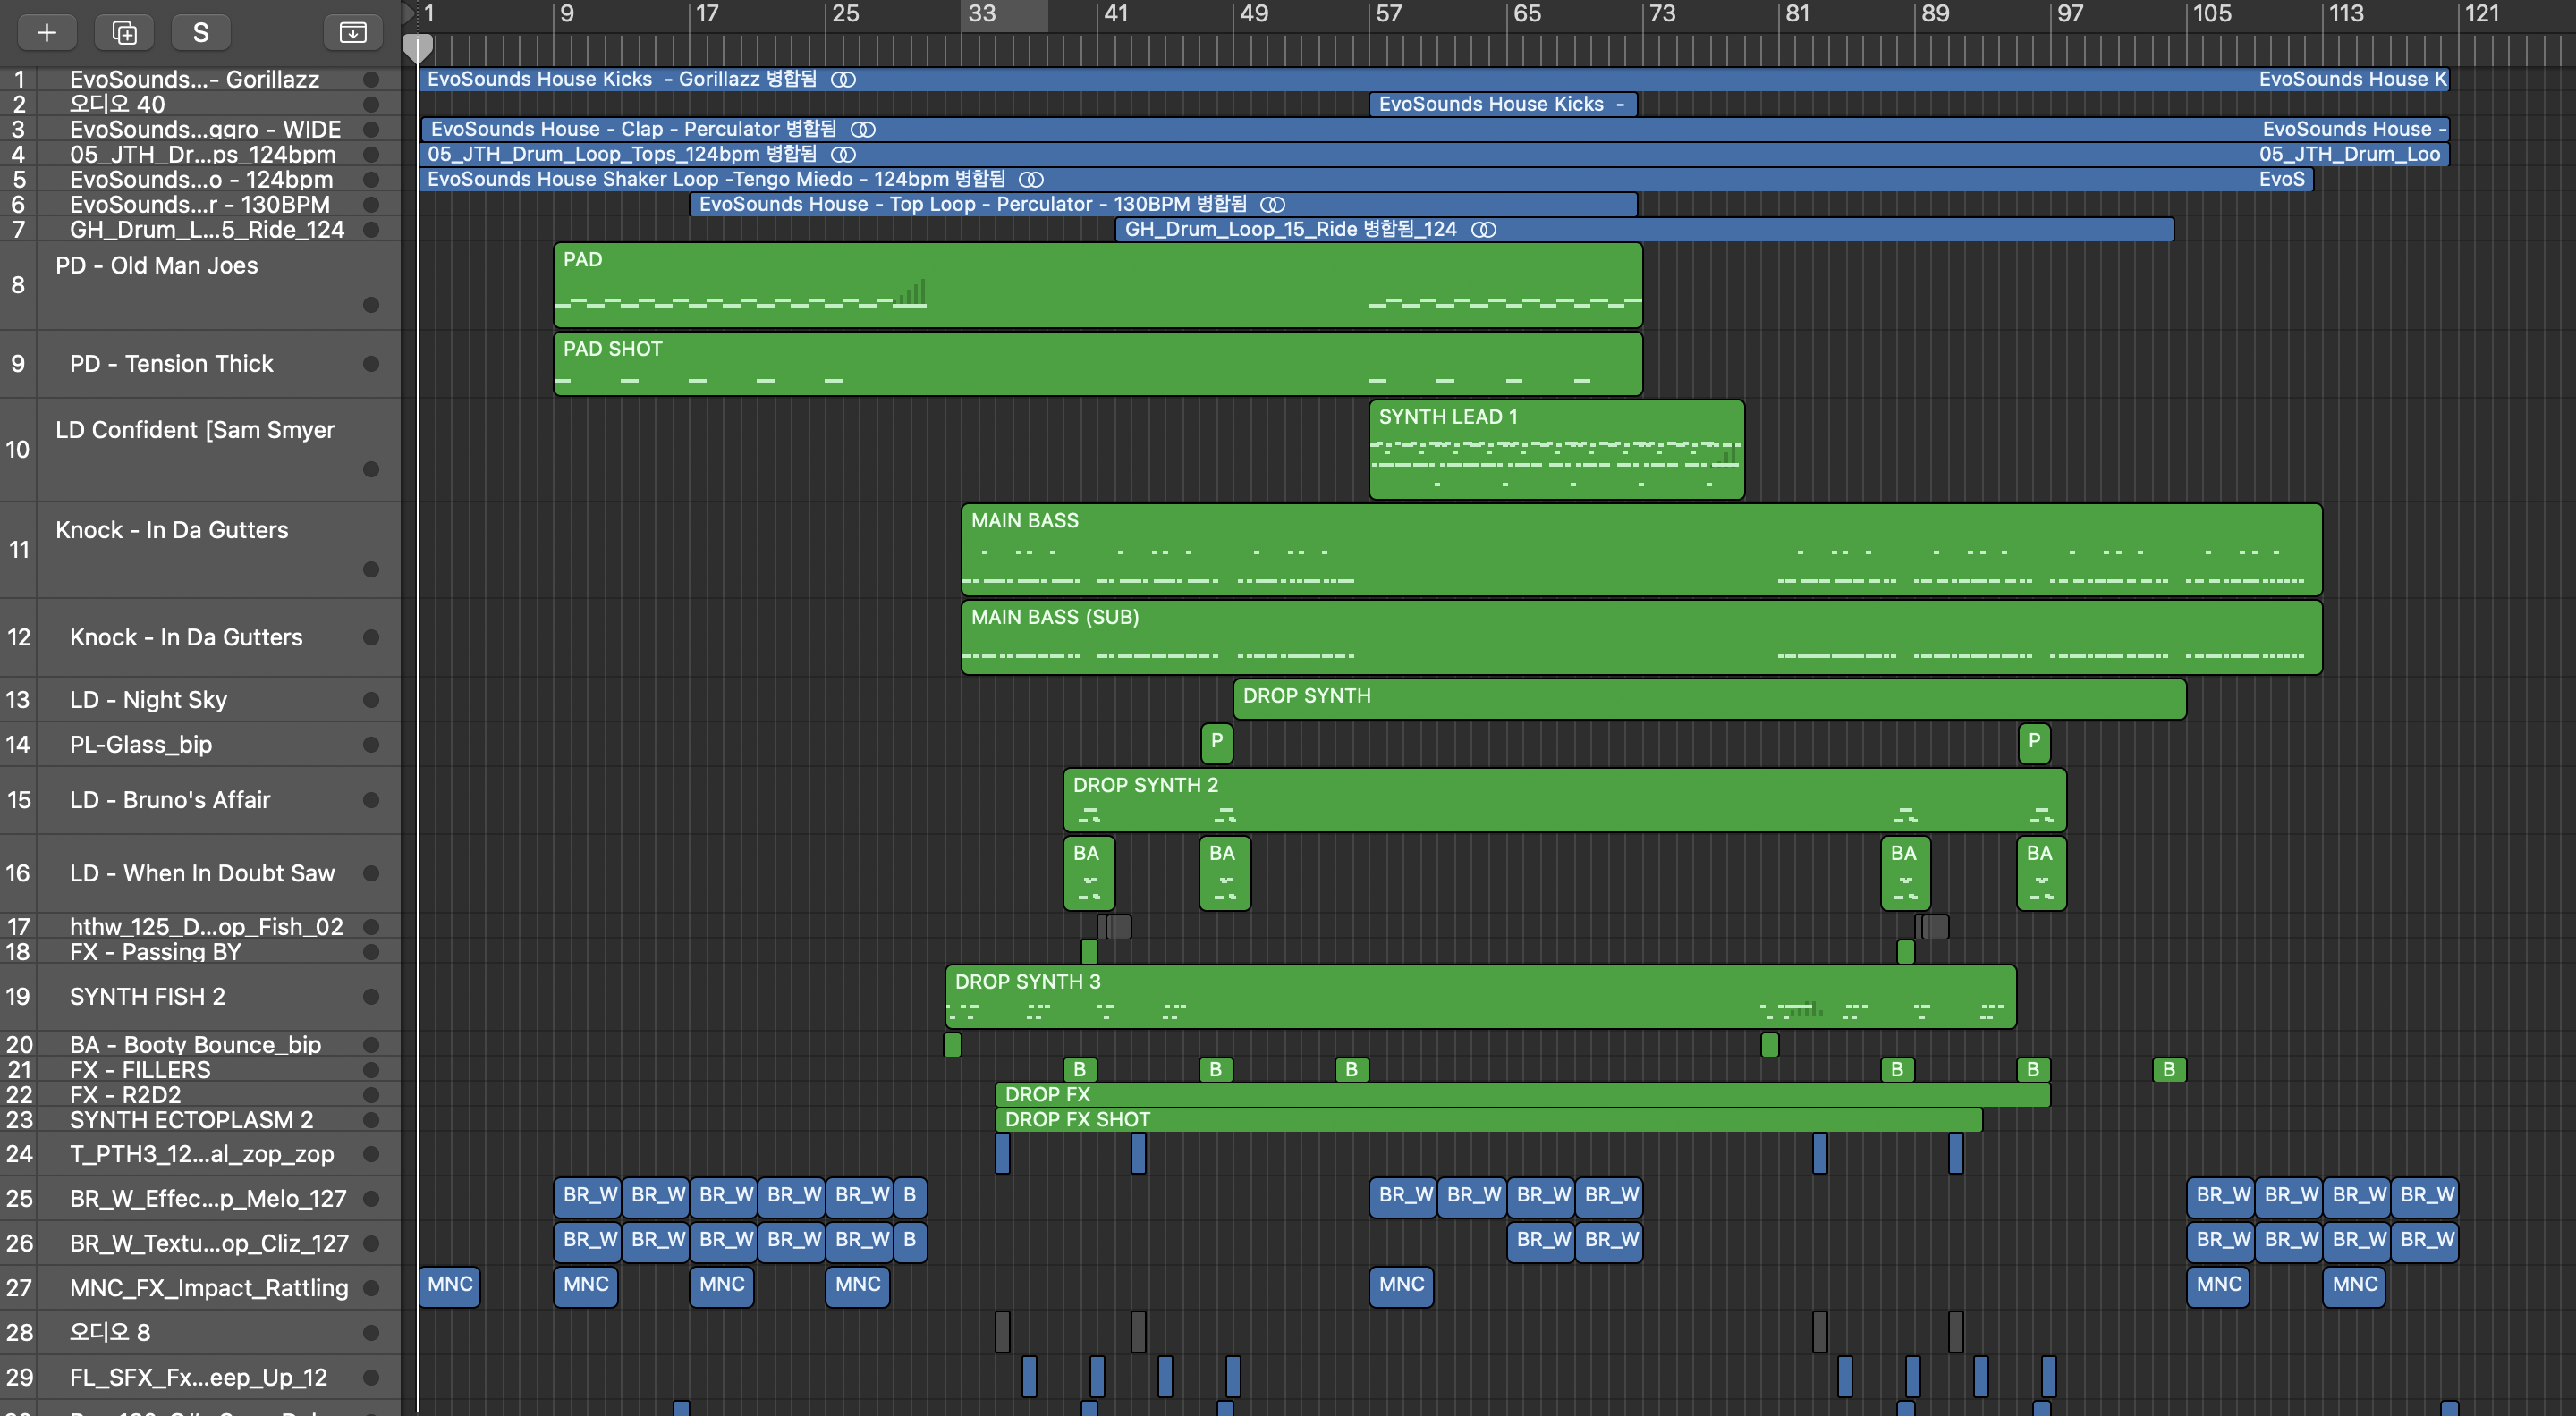Select the DROP SYNTH 2 region
Screen dimensions: 2576x1416
coord(1565,800)
